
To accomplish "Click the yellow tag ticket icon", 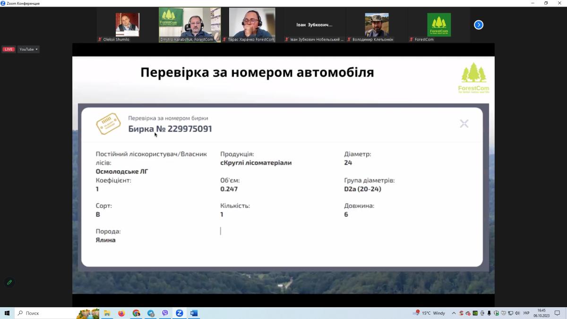I will 108,124.
